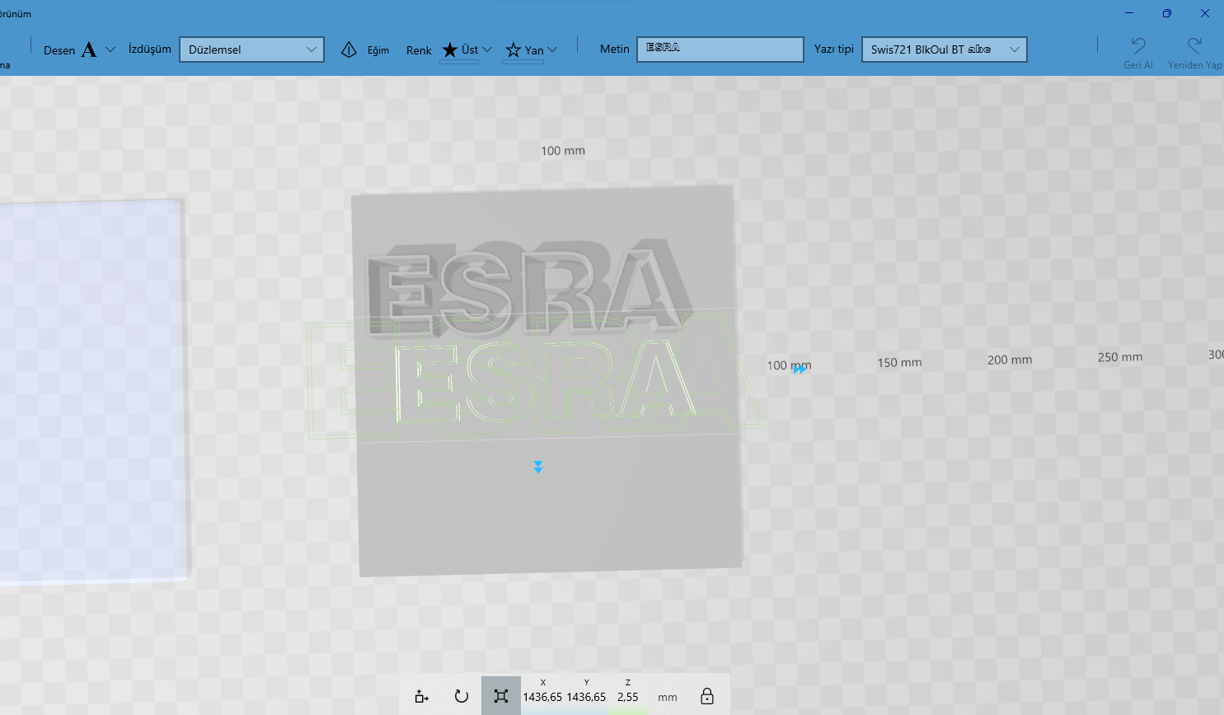Select the rotate tool in bottom toolbar
This screenshot has height=715, width=1224.
tap(461, 696)
